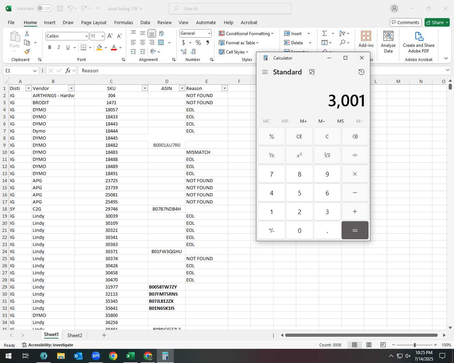The image size is (454, 363).
Task: Click the square root key in Calculator
Action: [x=327, y=155]
